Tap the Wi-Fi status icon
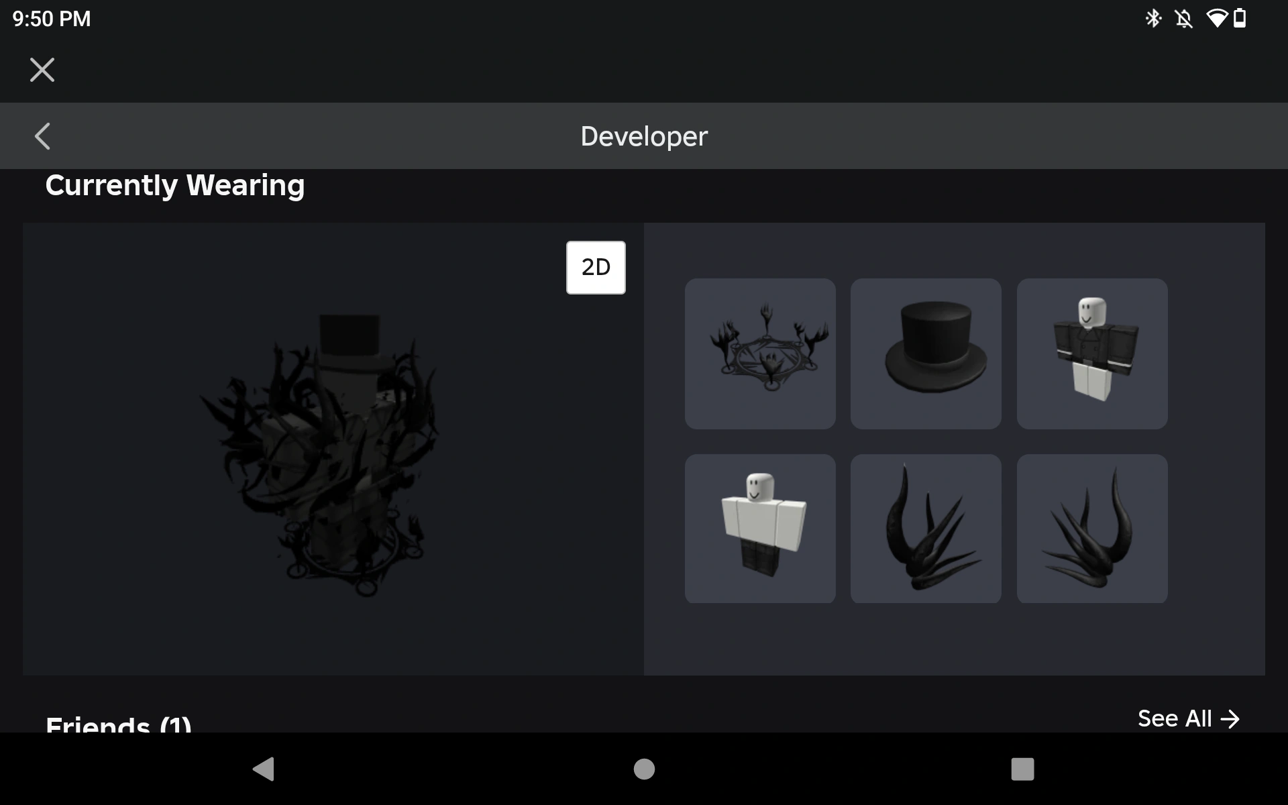 (1216, 18)
